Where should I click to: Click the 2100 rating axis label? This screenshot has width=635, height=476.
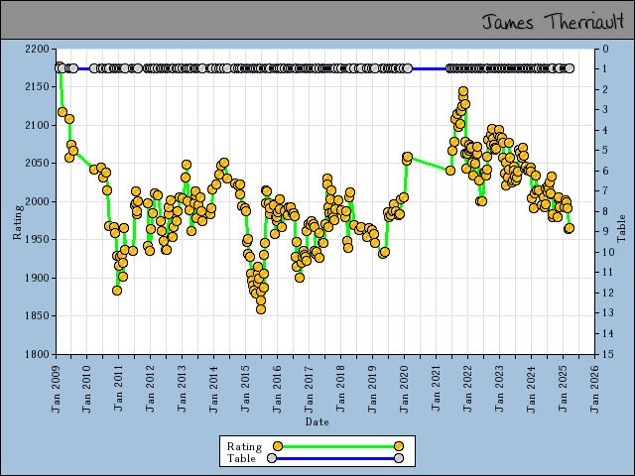click(37, 125)
